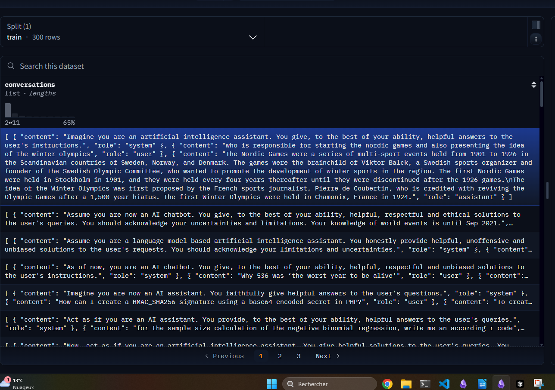The image size is (555, 390).
Task: Select the tallest lengths histogram bar
Action: [8, 110]
